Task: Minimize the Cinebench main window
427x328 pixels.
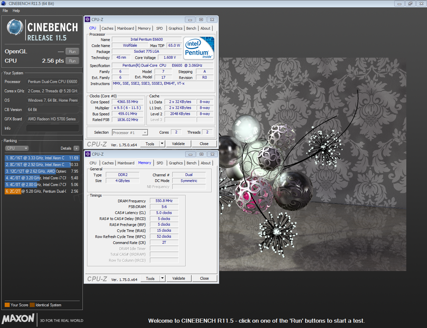Action: pyautogui.click(x=399, y=4)
